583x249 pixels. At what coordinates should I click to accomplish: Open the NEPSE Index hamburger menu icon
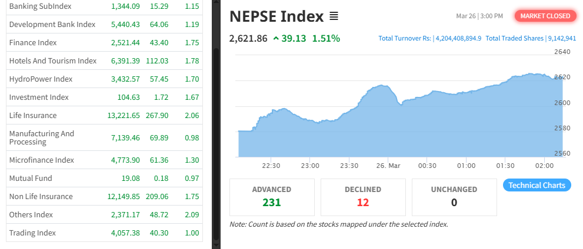[x=334, y=16]
